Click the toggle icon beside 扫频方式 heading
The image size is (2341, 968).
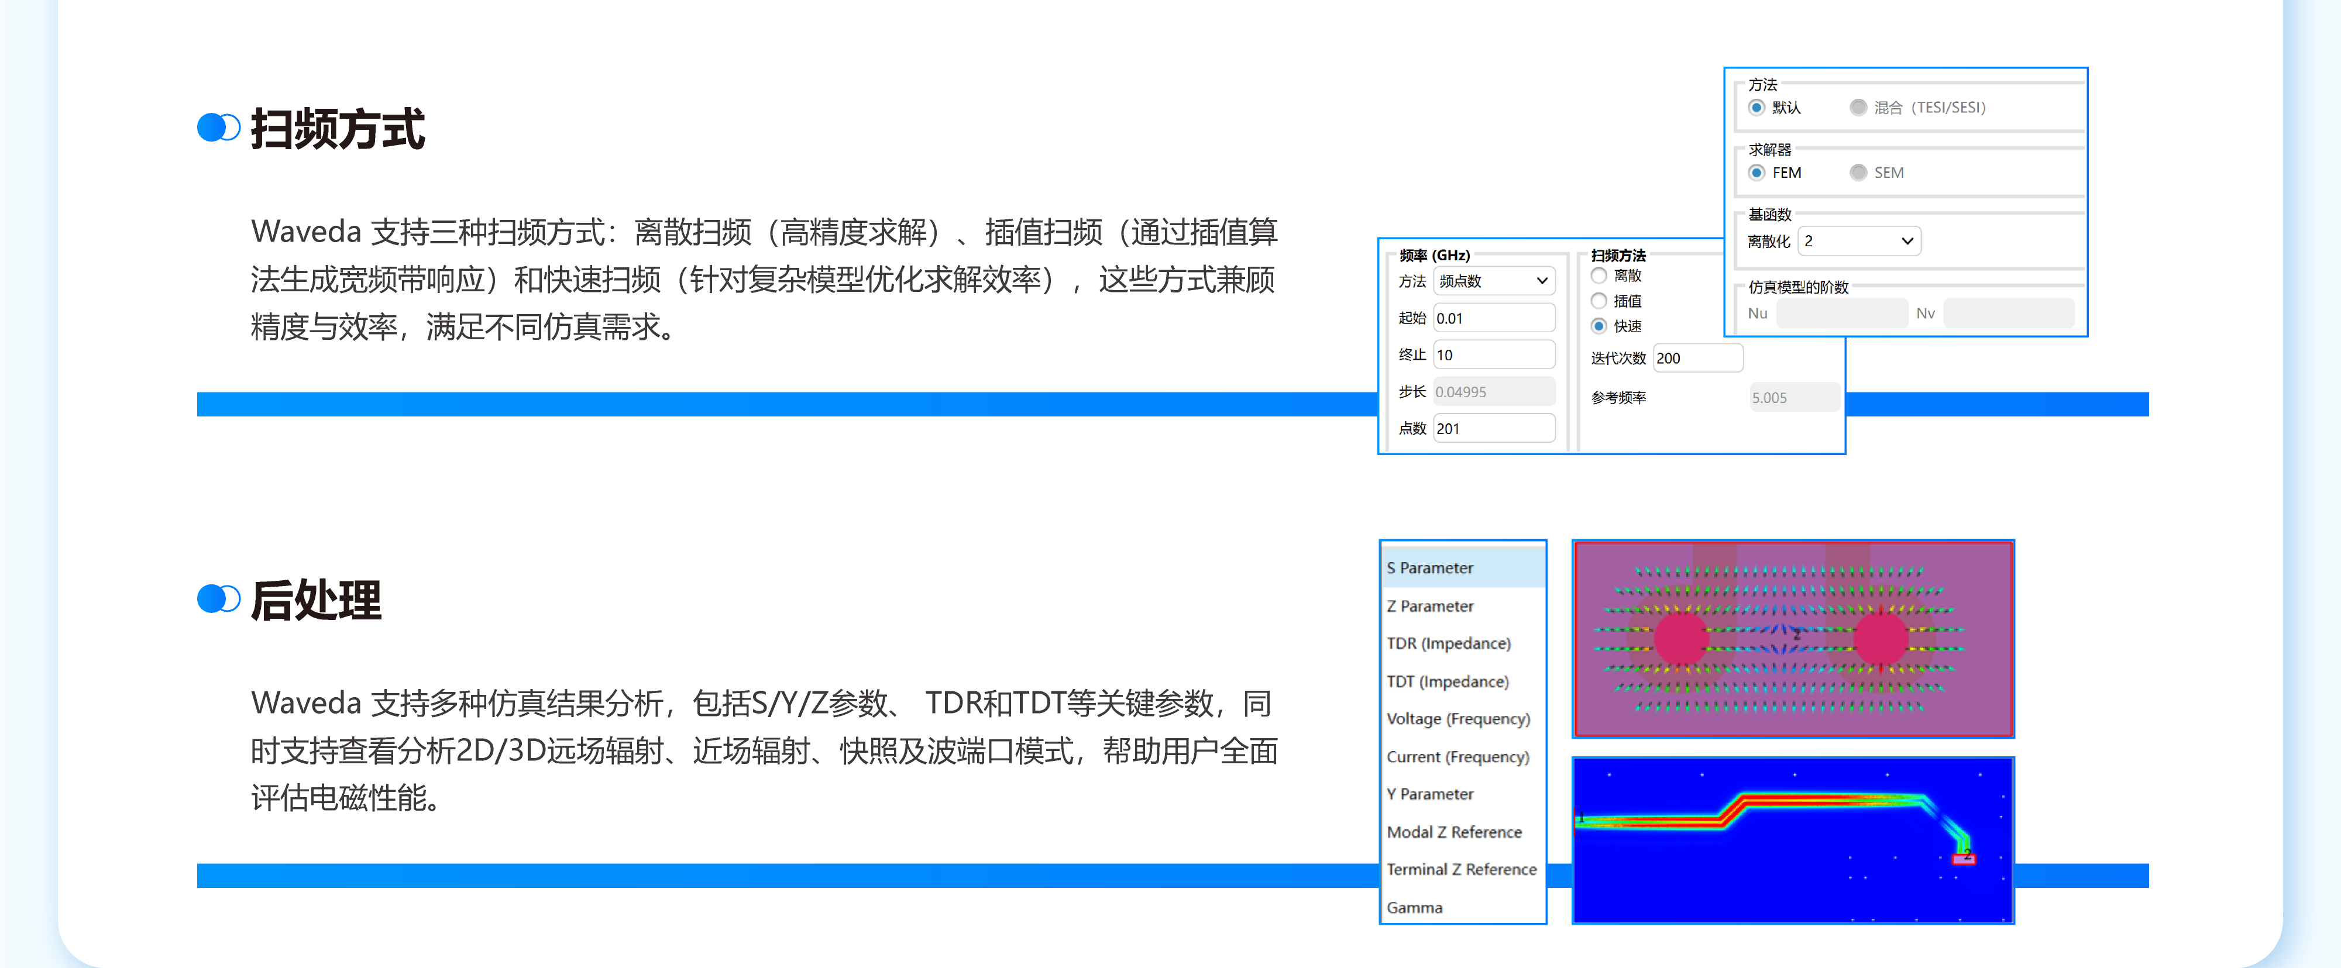[218, 128]
